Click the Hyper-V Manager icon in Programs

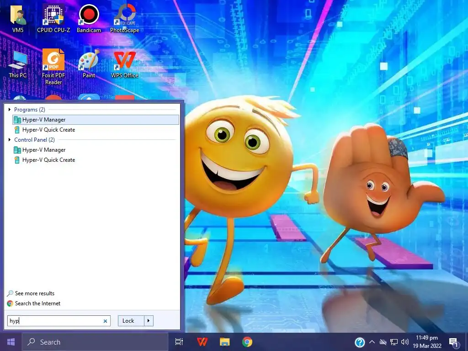(17, 120)
